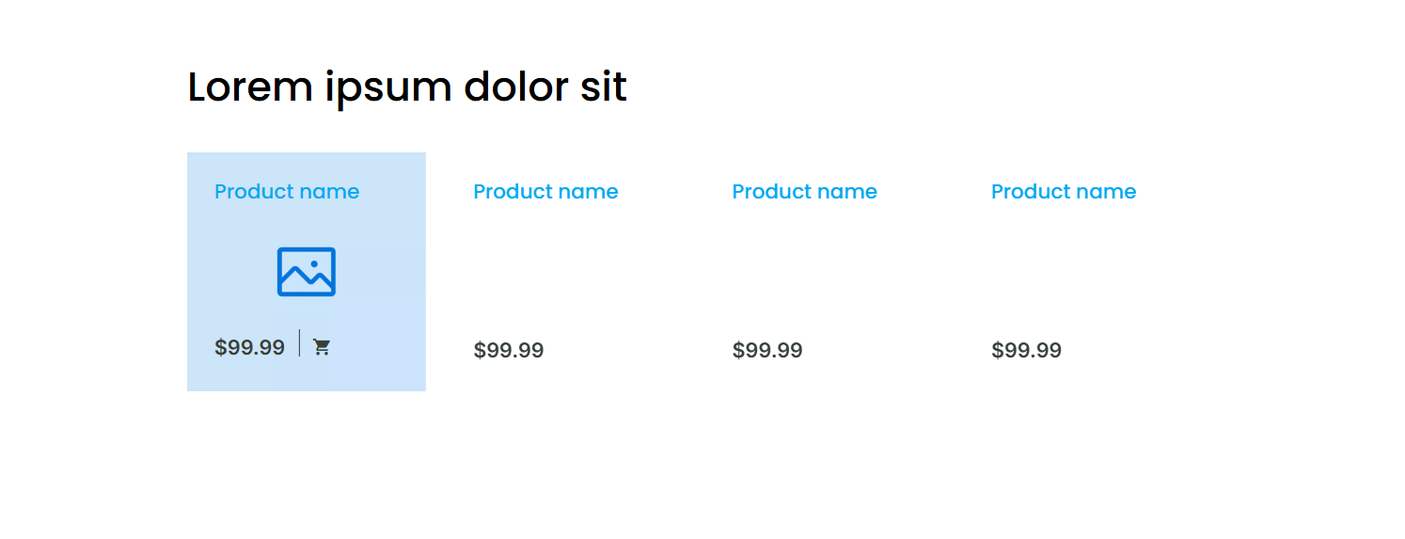Click the shopping cart icon beside the price
1405x539 pixels.
[x=322, y=347]
